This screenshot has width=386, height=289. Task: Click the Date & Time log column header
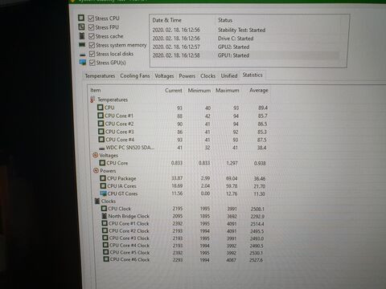166,20
